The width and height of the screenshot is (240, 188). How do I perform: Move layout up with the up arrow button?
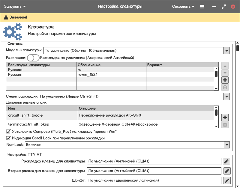tap(225, 66)
